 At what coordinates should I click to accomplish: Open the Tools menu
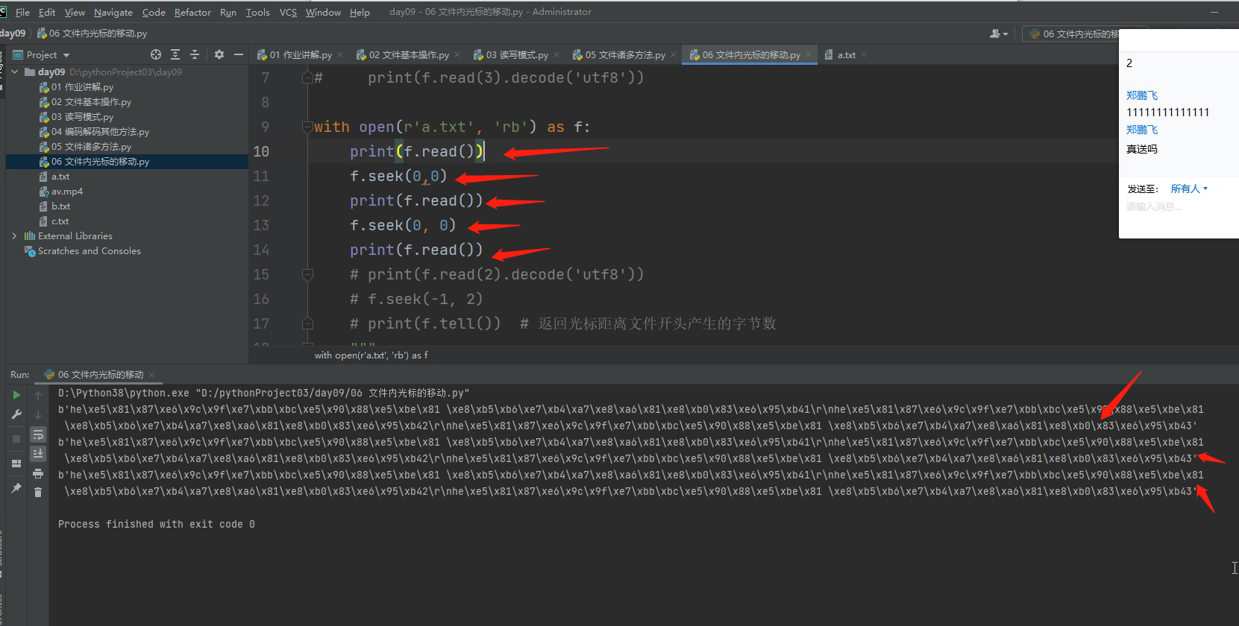click(x=258, y=12)
